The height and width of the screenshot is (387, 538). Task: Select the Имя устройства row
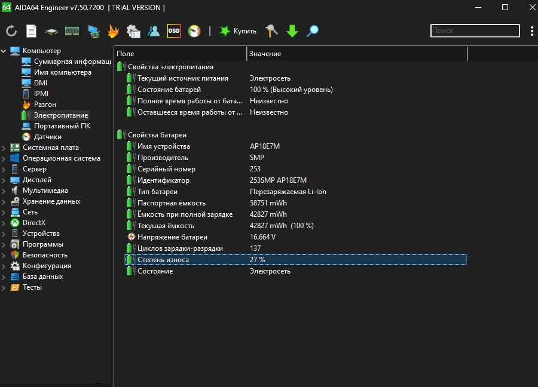pyautogui.click(x=295, y=146)
